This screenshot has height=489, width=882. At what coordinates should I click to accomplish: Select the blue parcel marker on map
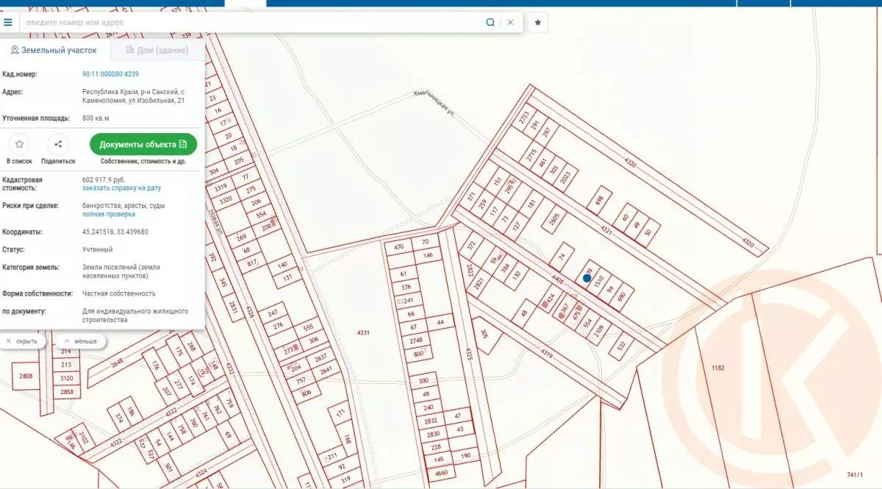pyautogui.click(x=587, y=278)
